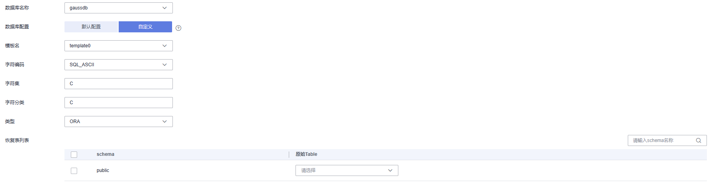The width and height of the screenshot is (716, 187).
Task: Click the 字符集 input field
Action: [x=119, y=84]
